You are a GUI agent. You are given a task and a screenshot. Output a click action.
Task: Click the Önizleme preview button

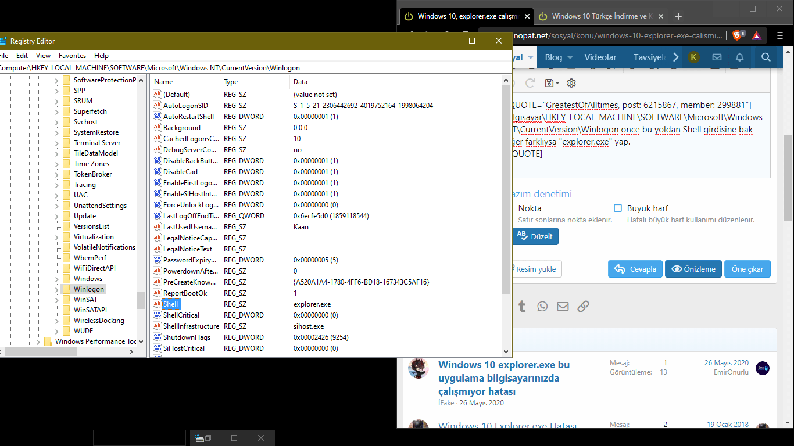[x=693, y=269]
